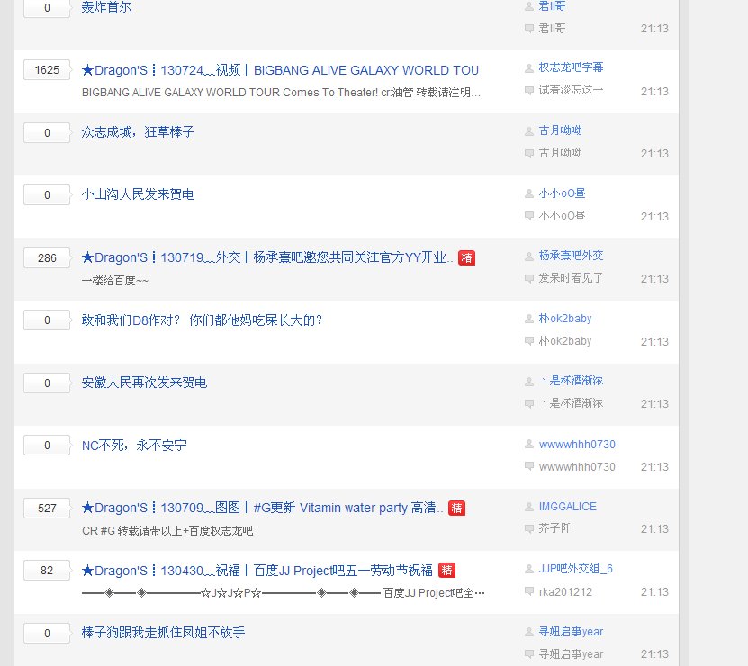
Task: Select the reply count badge showing 527
Action: (46, 508)
